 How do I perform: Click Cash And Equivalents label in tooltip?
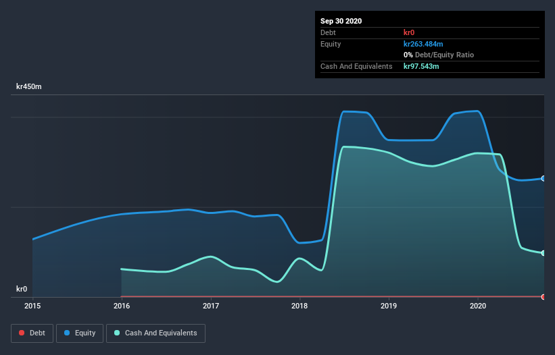[356, 66]
